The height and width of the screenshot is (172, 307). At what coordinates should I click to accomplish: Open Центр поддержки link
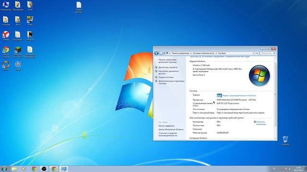(166, 126)
